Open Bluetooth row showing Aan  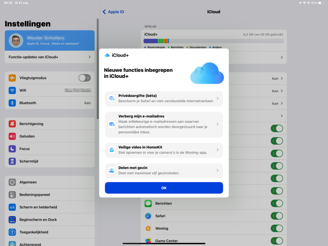tap(50, 103)
